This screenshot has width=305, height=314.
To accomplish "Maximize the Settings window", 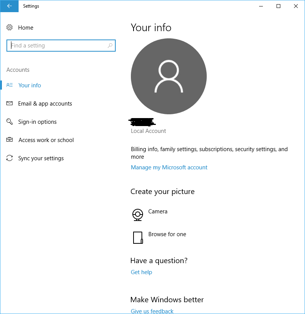I will coord(278,6).
